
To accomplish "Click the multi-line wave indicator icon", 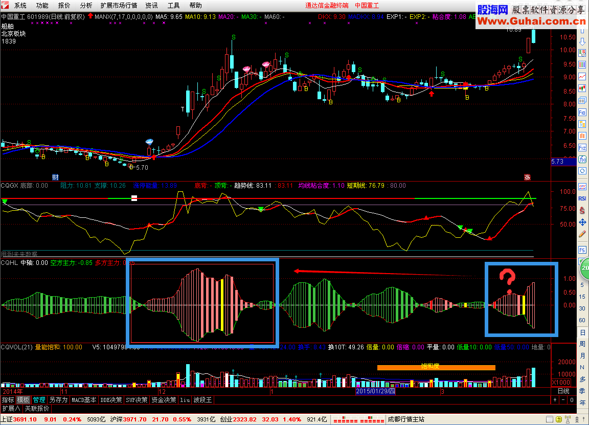I will [582, 187].
